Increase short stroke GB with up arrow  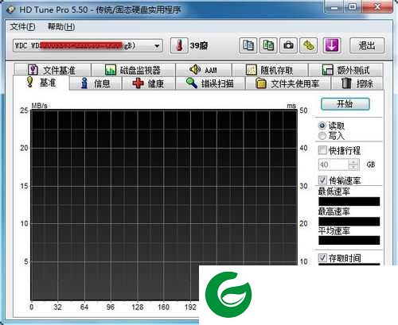(353, 162)
